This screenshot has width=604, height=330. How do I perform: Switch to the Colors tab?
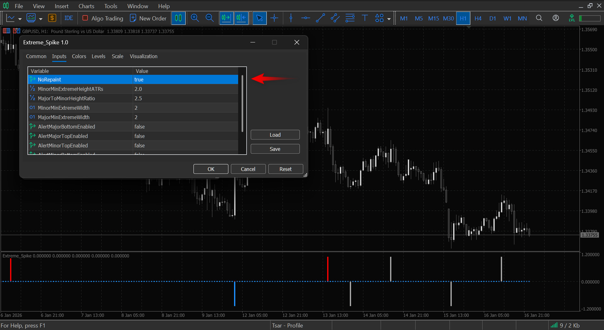click(x=79, y=56)
